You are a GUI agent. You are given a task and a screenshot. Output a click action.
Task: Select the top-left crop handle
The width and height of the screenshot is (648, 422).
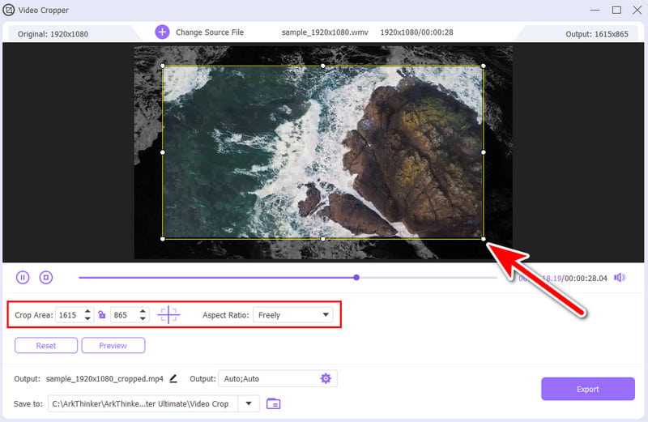(x=163, y=66)
